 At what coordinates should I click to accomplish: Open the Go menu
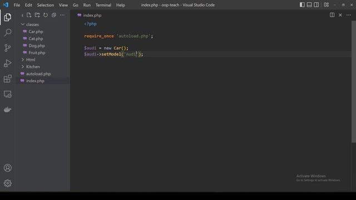tap(76, 5)
